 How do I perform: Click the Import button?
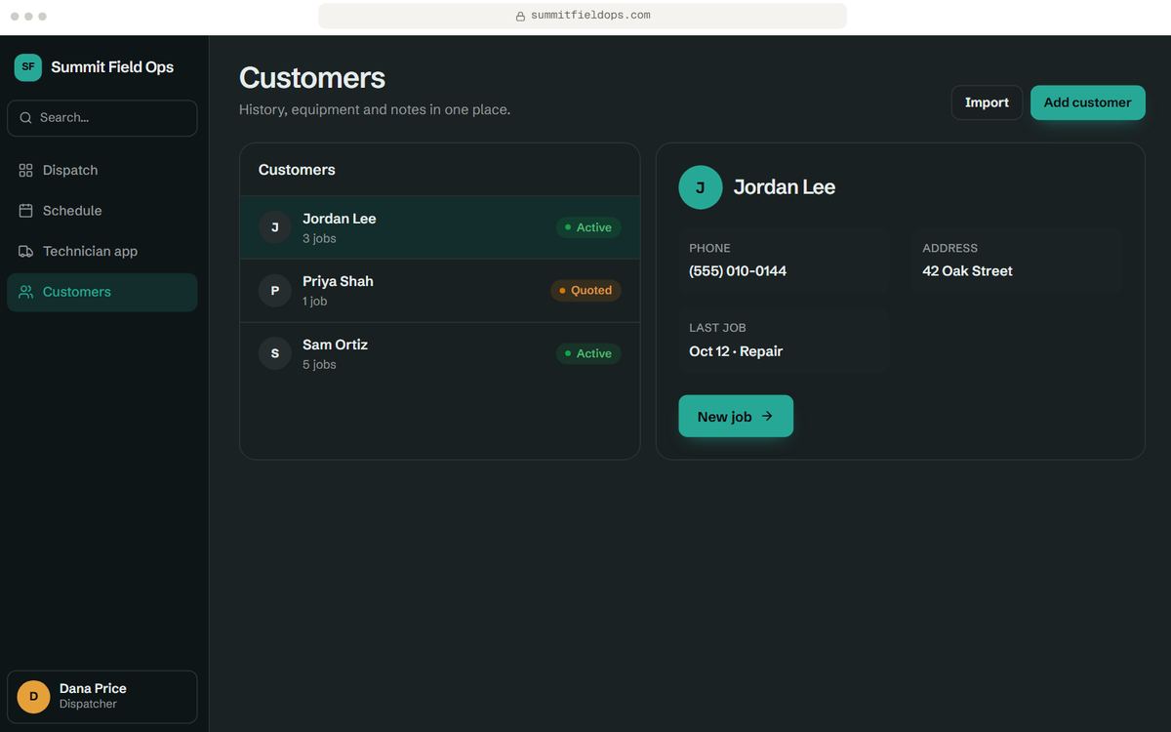(x=987, y=102)
